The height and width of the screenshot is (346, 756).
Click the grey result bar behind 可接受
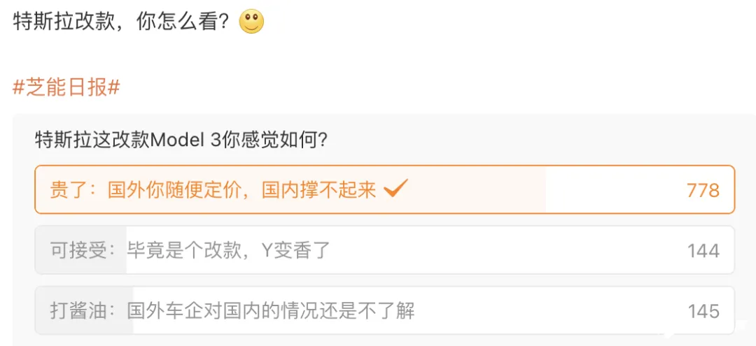[81, 250]
